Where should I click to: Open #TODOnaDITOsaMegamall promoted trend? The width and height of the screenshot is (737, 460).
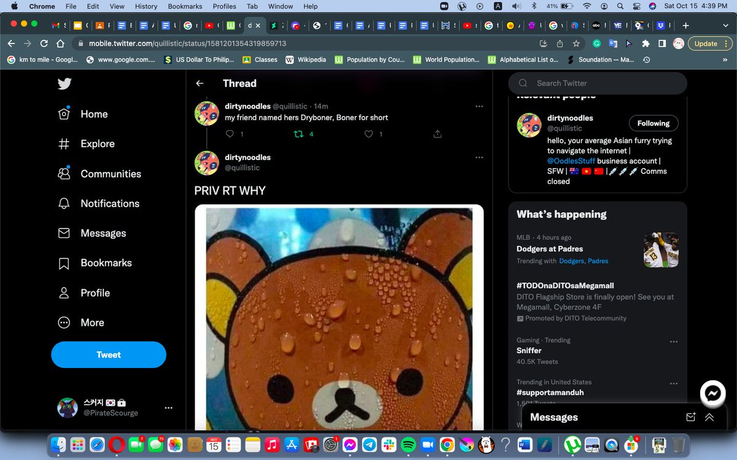tap(565, 286)
